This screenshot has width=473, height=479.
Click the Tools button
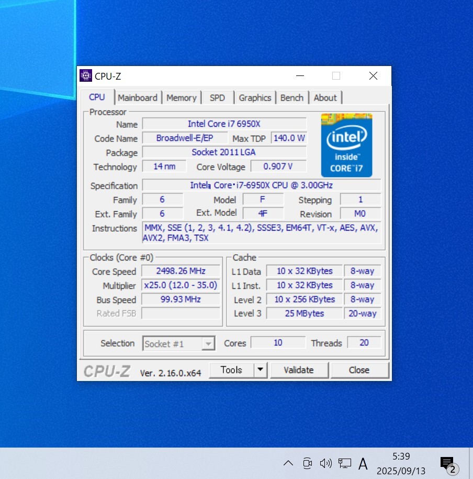[231, 370]
